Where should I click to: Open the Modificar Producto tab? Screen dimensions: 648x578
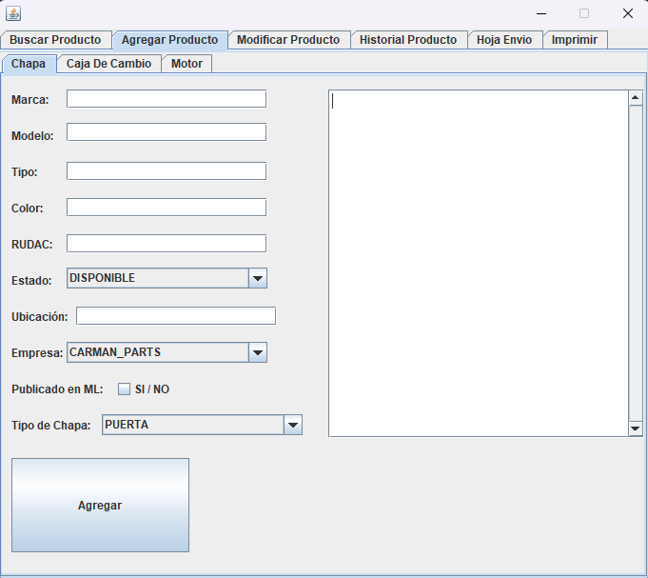[287, 40]
